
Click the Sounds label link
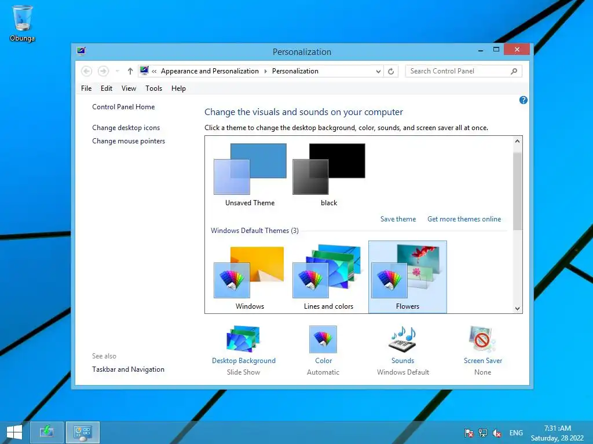click(x=403, y=361)
